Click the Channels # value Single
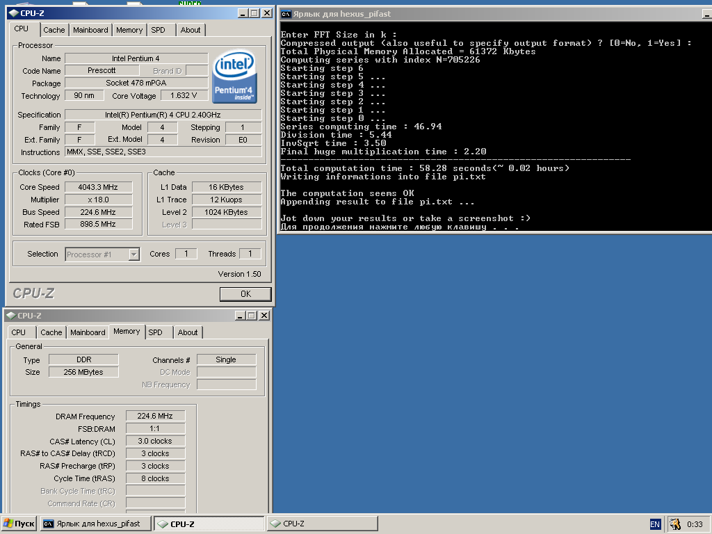This screenshot has height=534, width=712. click(226, 359)
